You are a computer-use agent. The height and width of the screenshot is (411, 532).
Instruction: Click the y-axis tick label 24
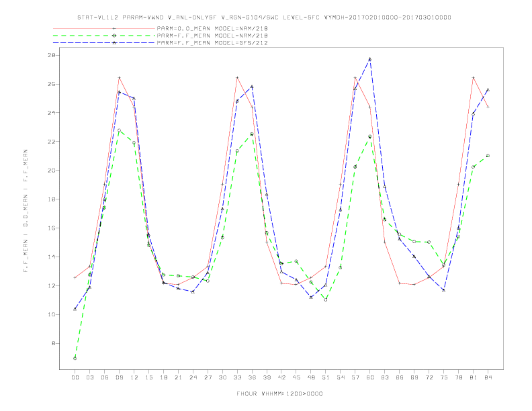tap(52, 113)
